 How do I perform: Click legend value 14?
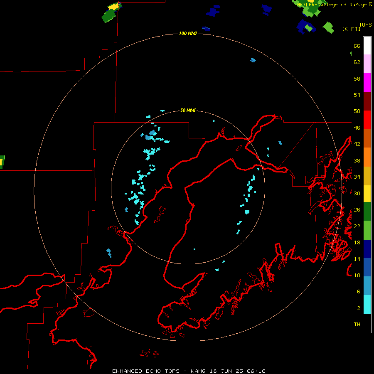pos(357,259)
